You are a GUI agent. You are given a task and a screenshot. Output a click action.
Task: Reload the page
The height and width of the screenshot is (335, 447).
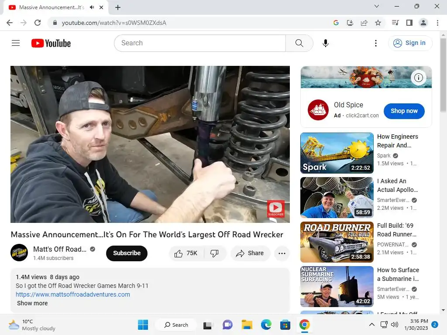[x=38, y=23]
